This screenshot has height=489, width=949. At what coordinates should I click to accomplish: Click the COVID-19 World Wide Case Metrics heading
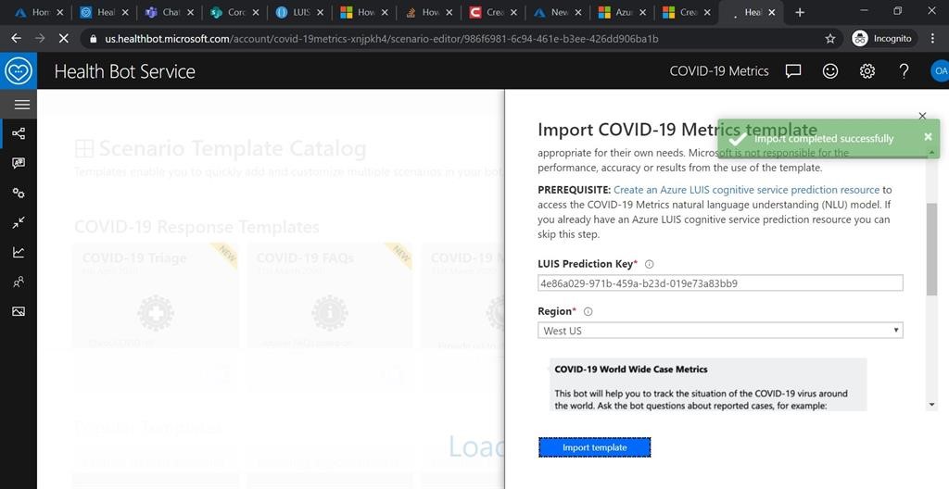point(630,369)
